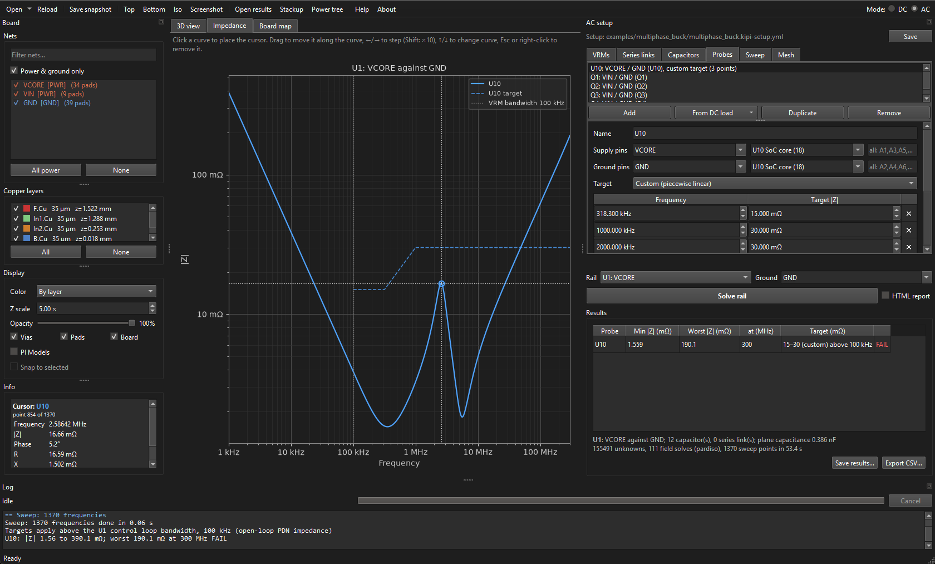Image resolution: width=935 pixels, height=564 pixels.
Task: Enable PI Models checkbox
Action: 14,352
